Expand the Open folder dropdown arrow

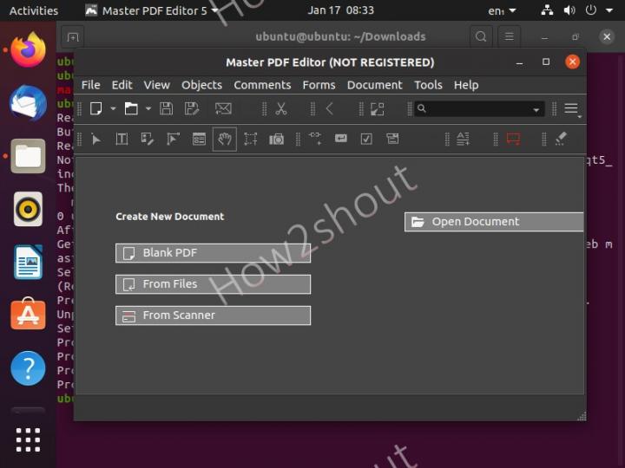coord(148,109)
